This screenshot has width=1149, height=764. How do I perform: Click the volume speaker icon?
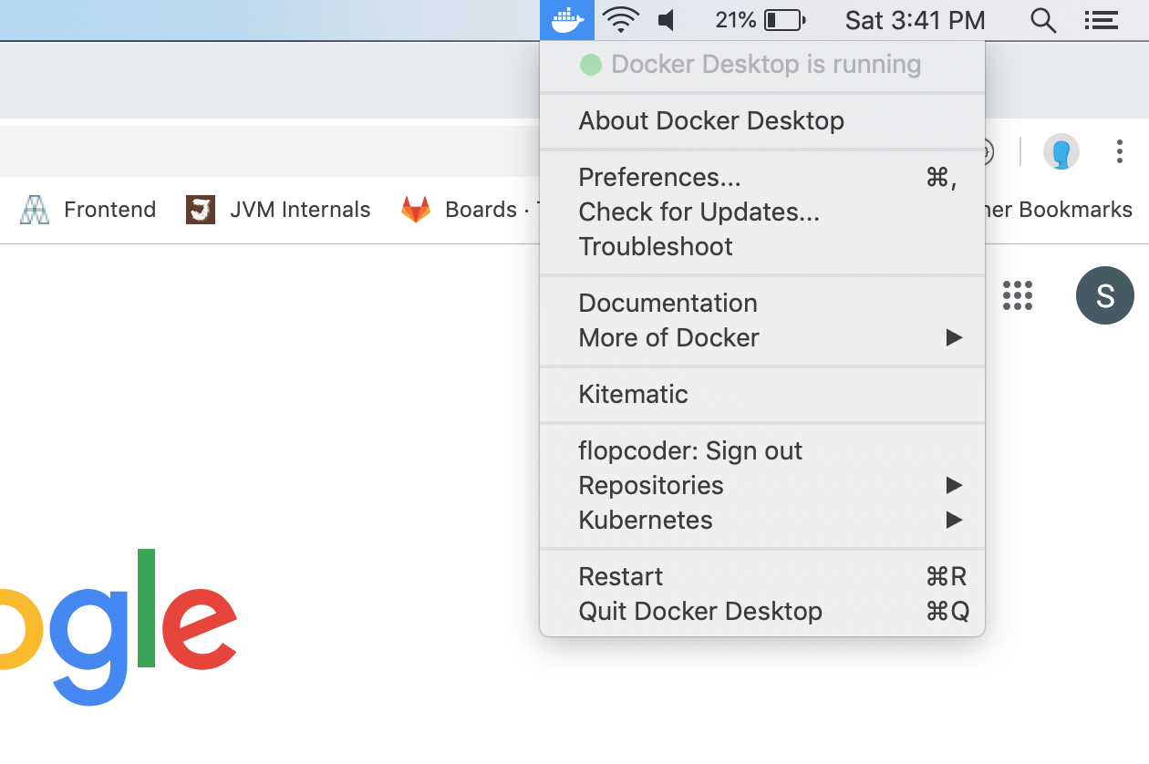[x=667, y=20]
